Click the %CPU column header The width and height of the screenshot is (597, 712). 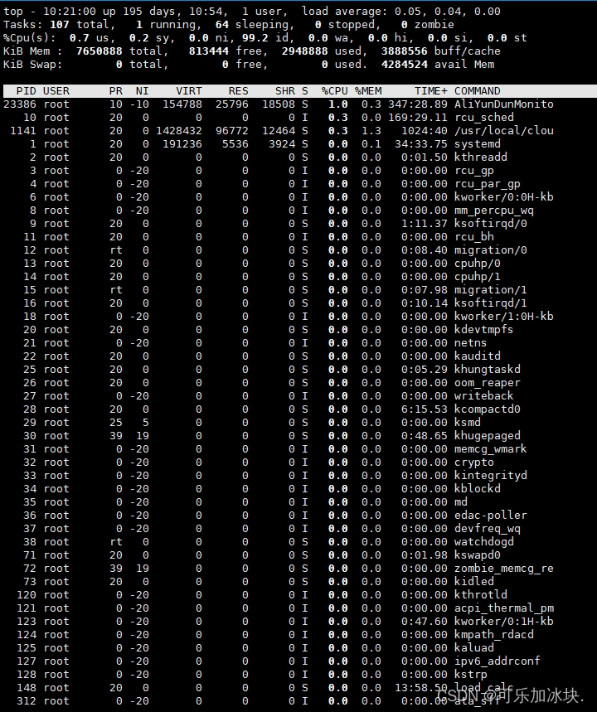click(x=335, y=91)
